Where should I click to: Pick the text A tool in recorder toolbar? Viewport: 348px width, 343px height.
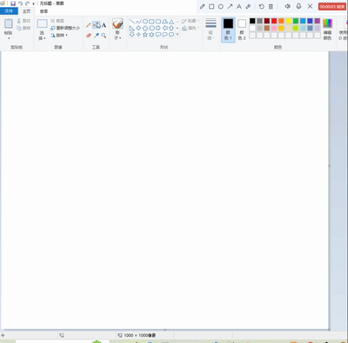pos(239,6)
